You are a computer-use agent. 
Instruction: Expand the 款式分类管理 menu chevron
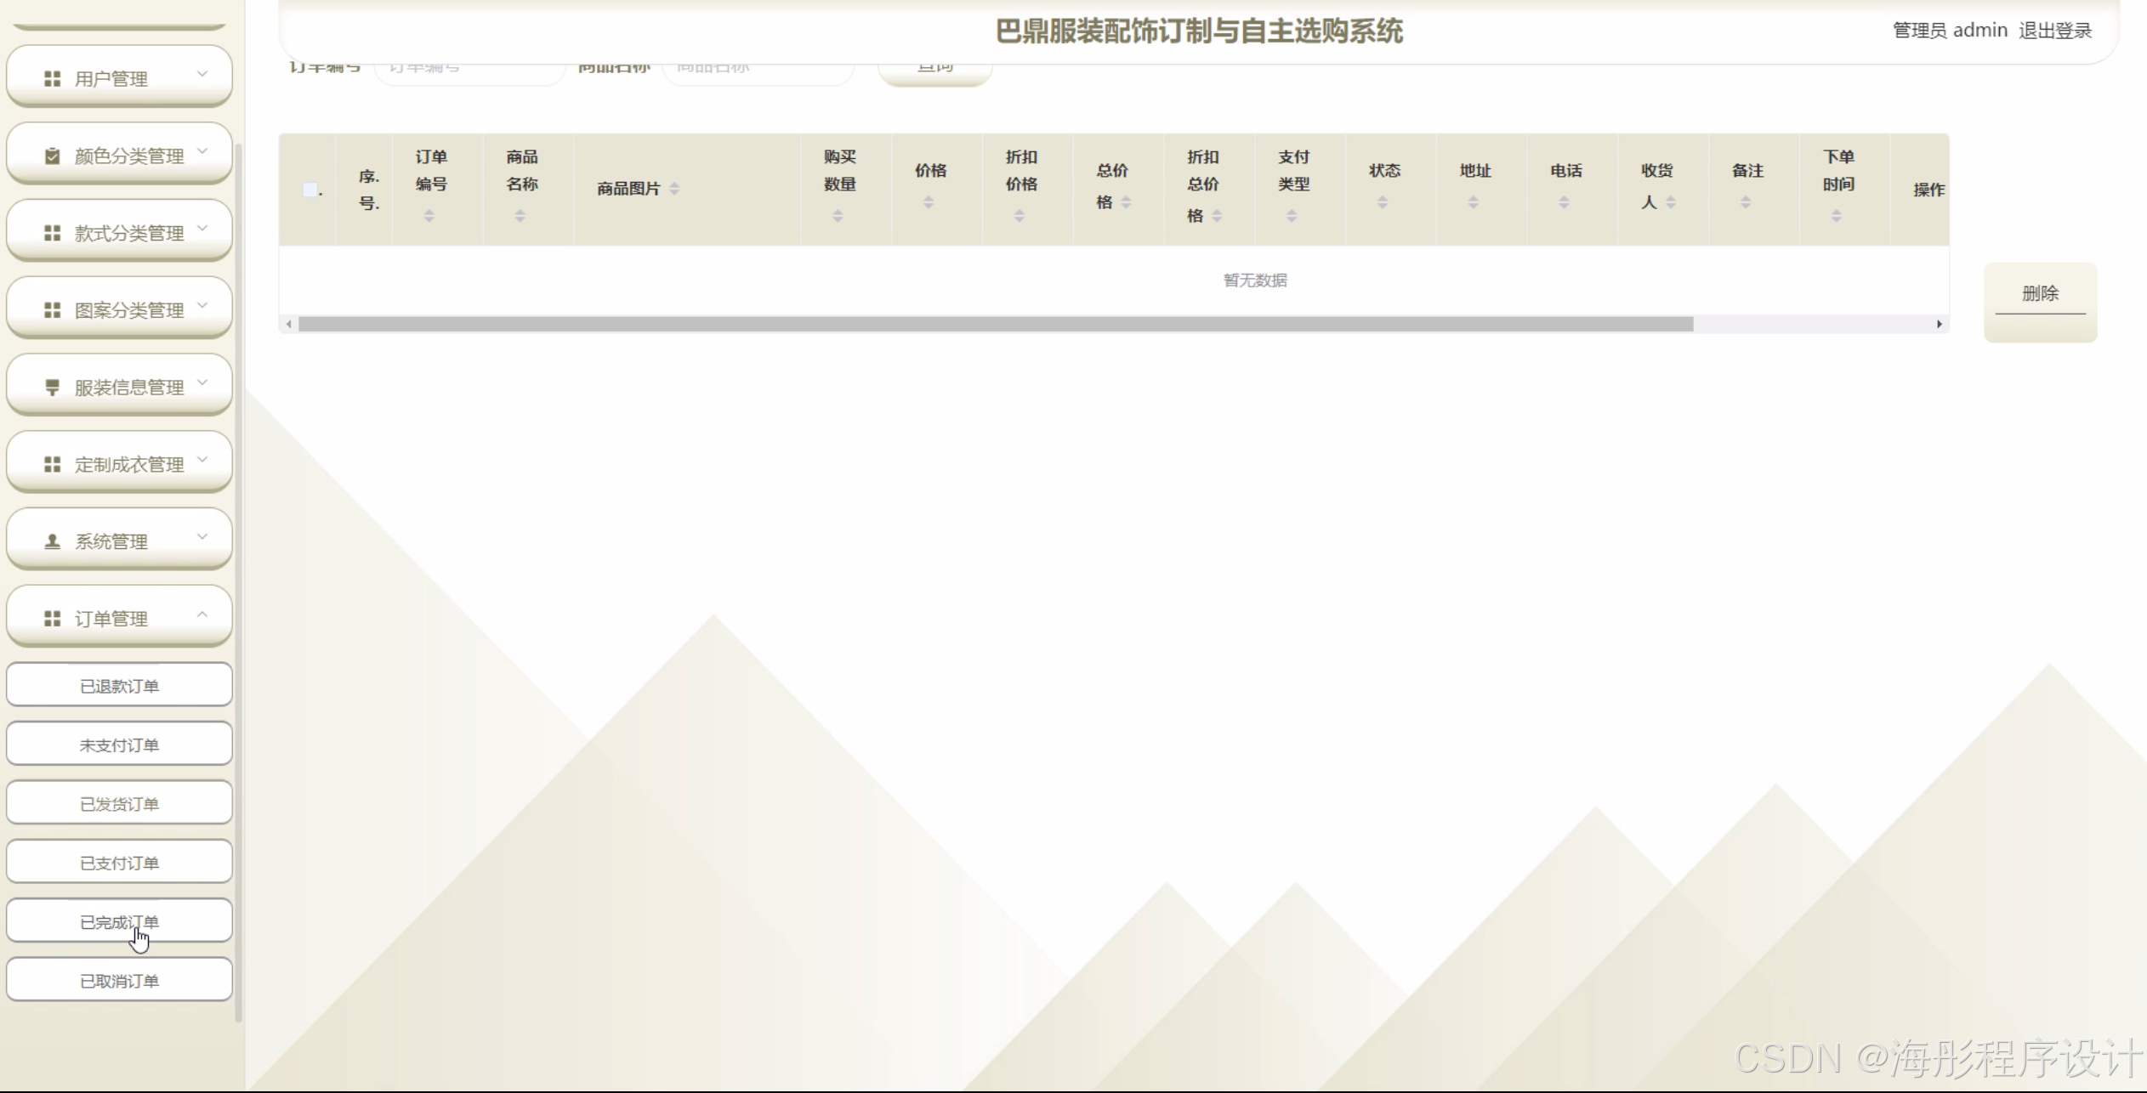tap(202, 228)
